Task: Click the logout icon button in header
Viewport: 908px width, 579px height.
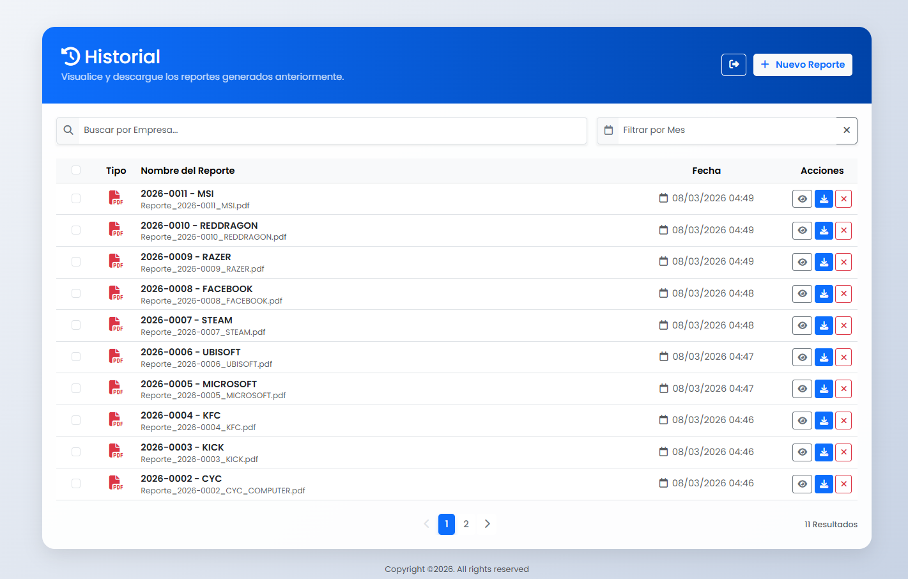Action: pyautogui.click(x=734, y=65)
